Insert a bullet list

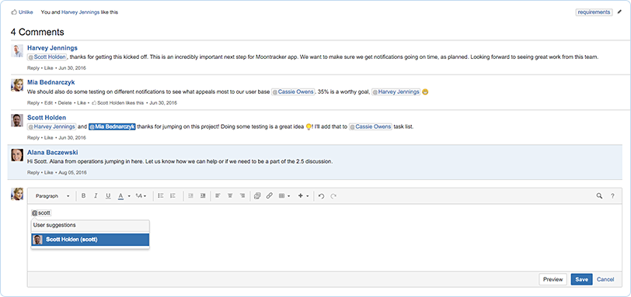[161, 196]
